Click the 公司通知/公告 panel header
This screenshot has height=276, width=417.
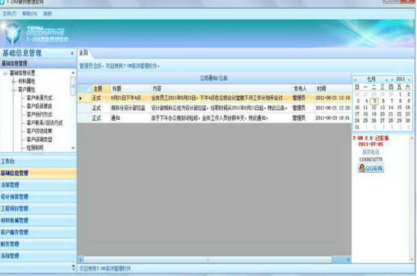pyautogui.click(x=214, y=78)
